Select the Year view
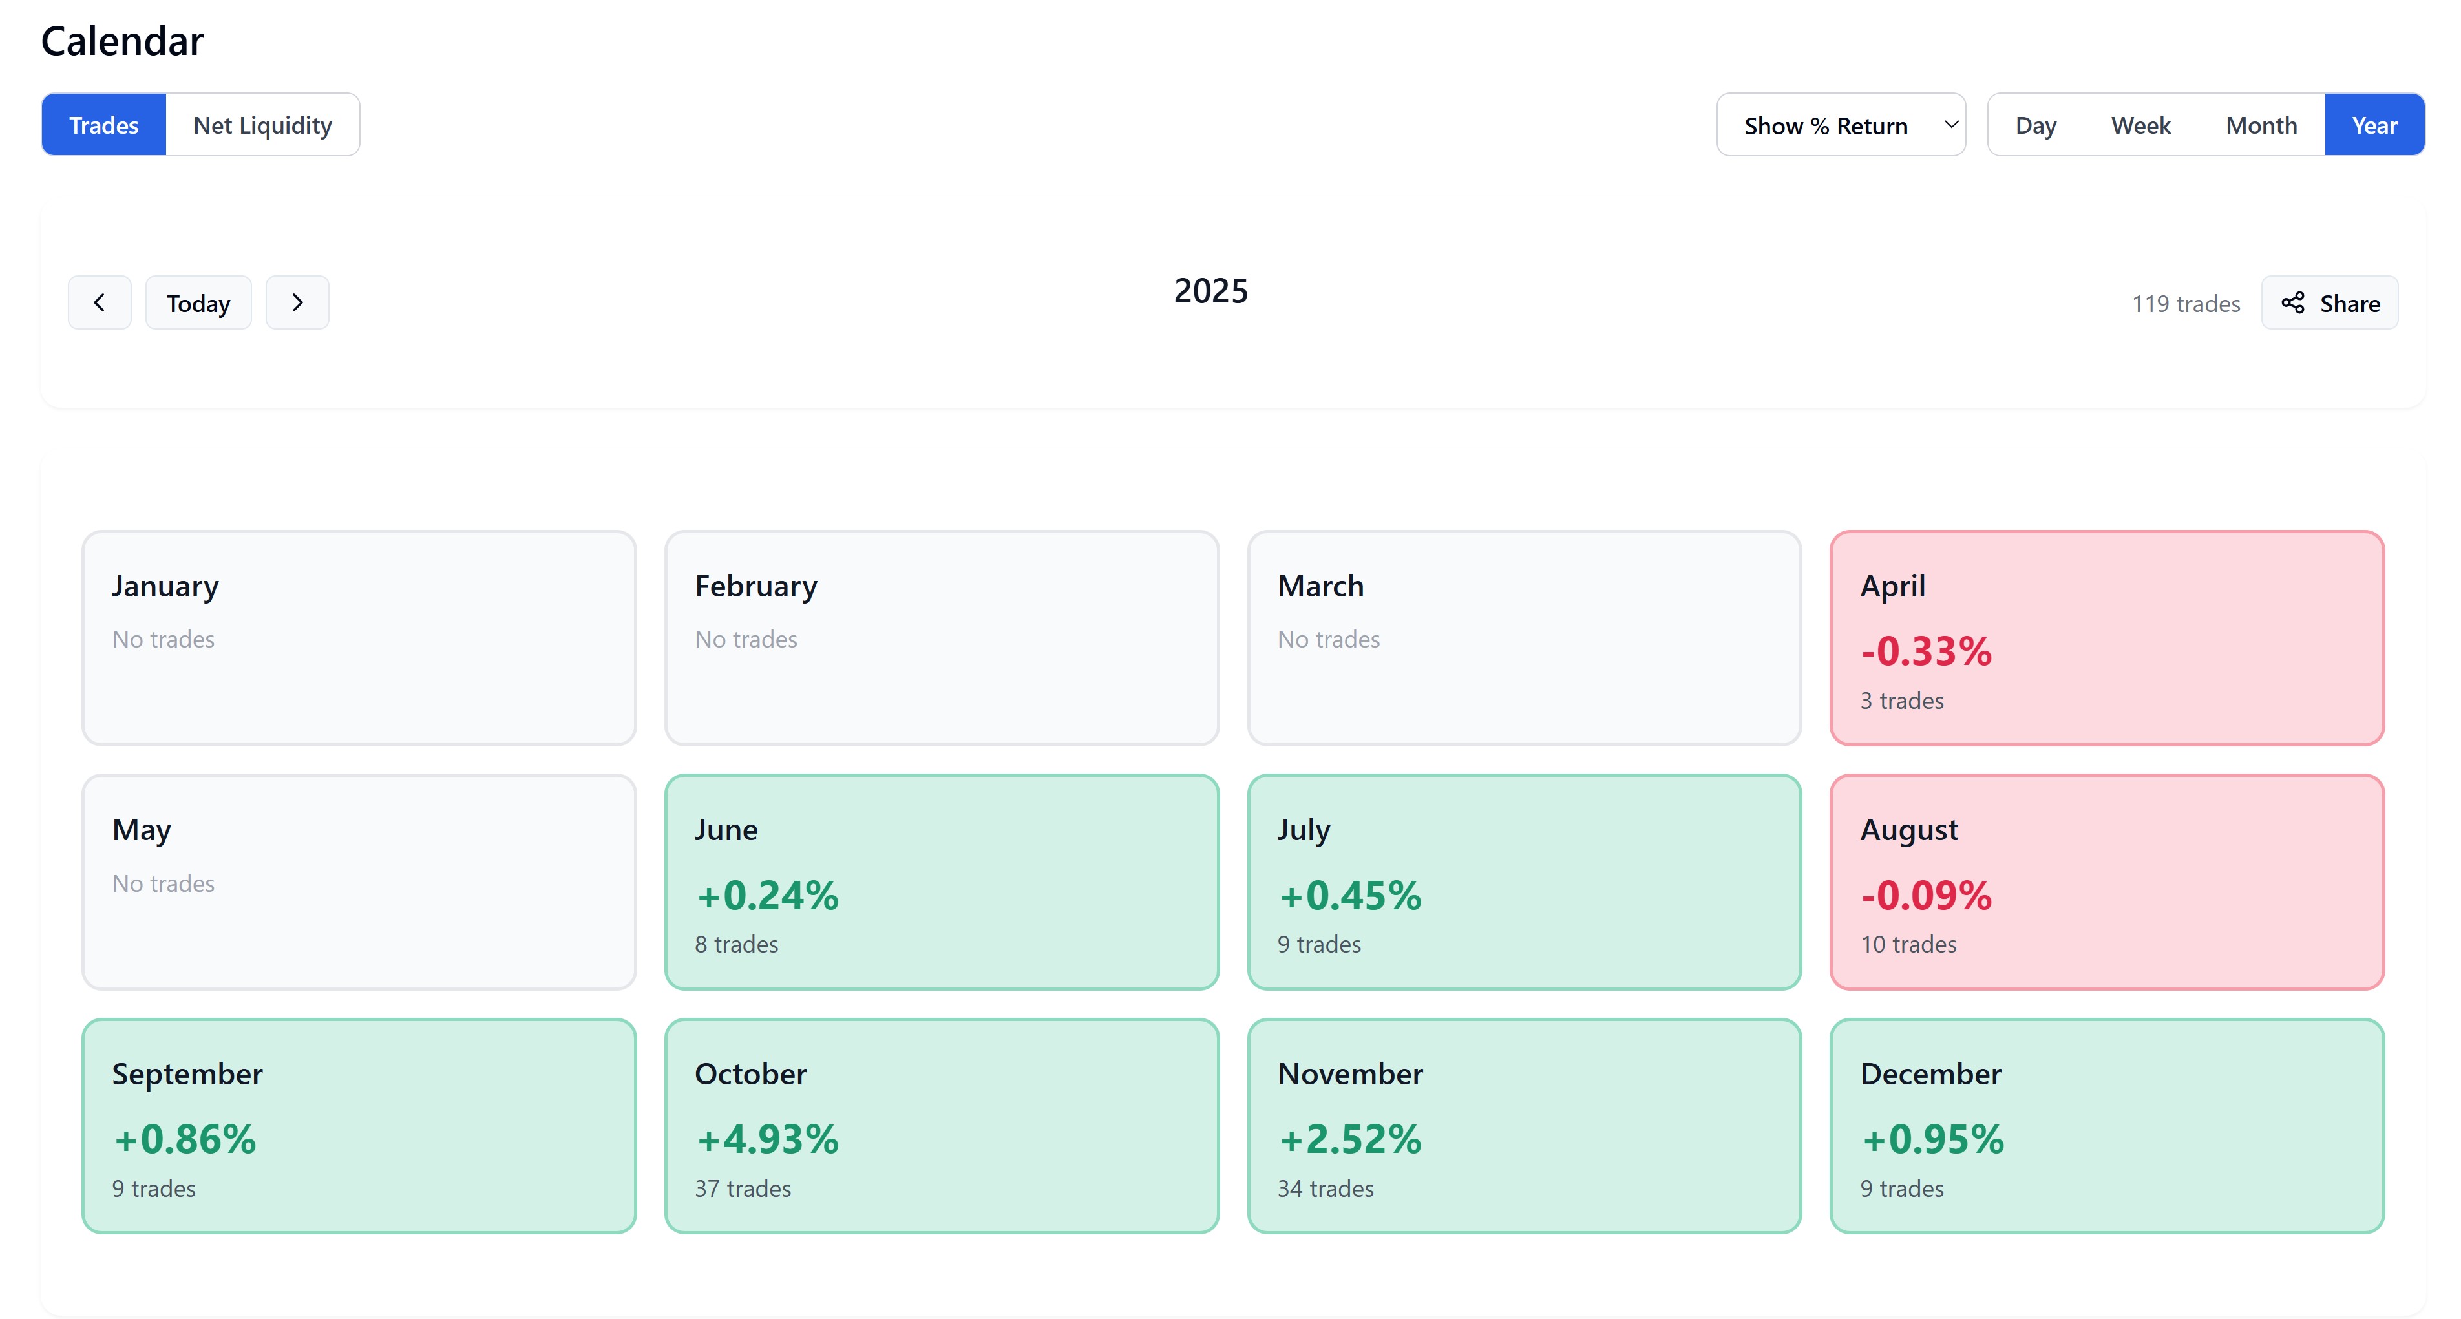2461x1319 pixels. pos(2374,125)
